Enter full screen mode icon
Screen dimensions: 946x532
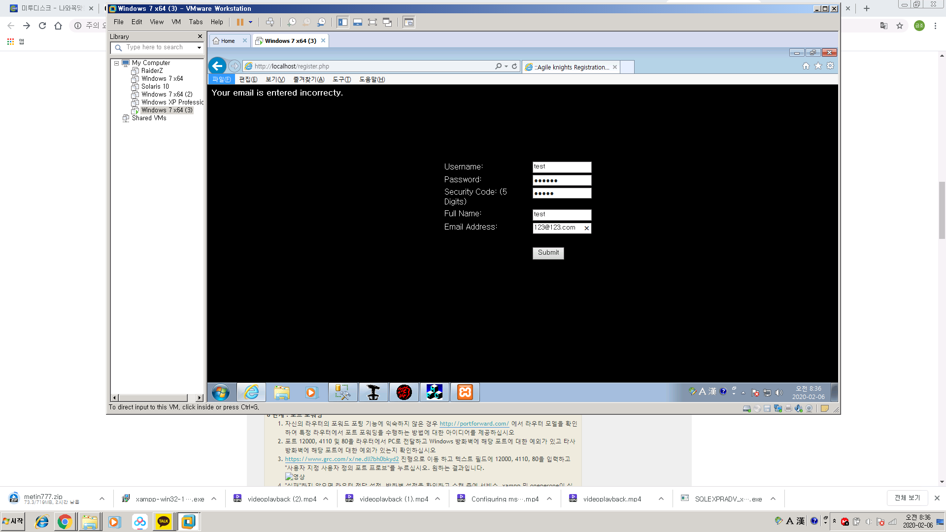[x=372, y=22]
